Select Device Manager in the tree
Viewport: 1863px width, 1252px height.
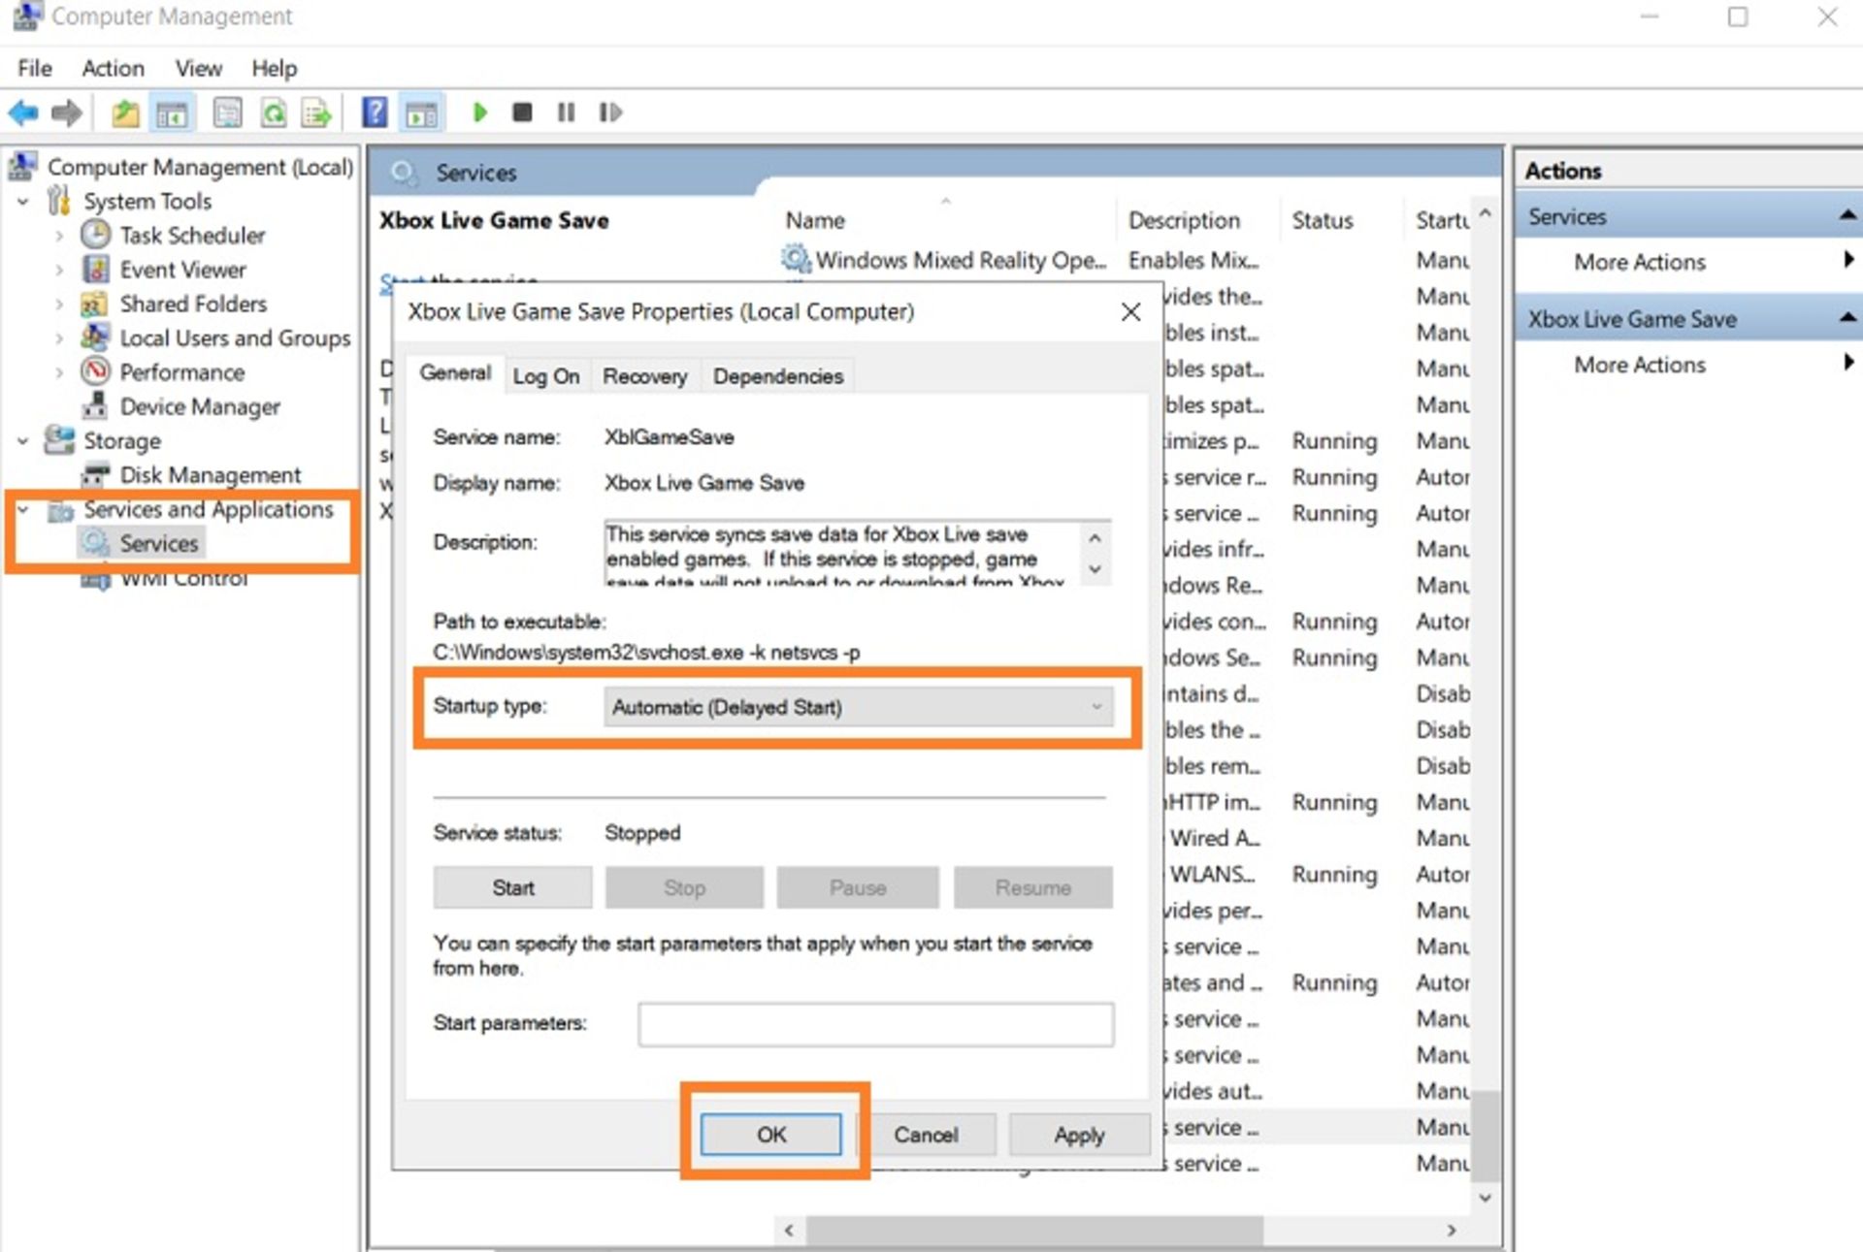coord(200,406)
